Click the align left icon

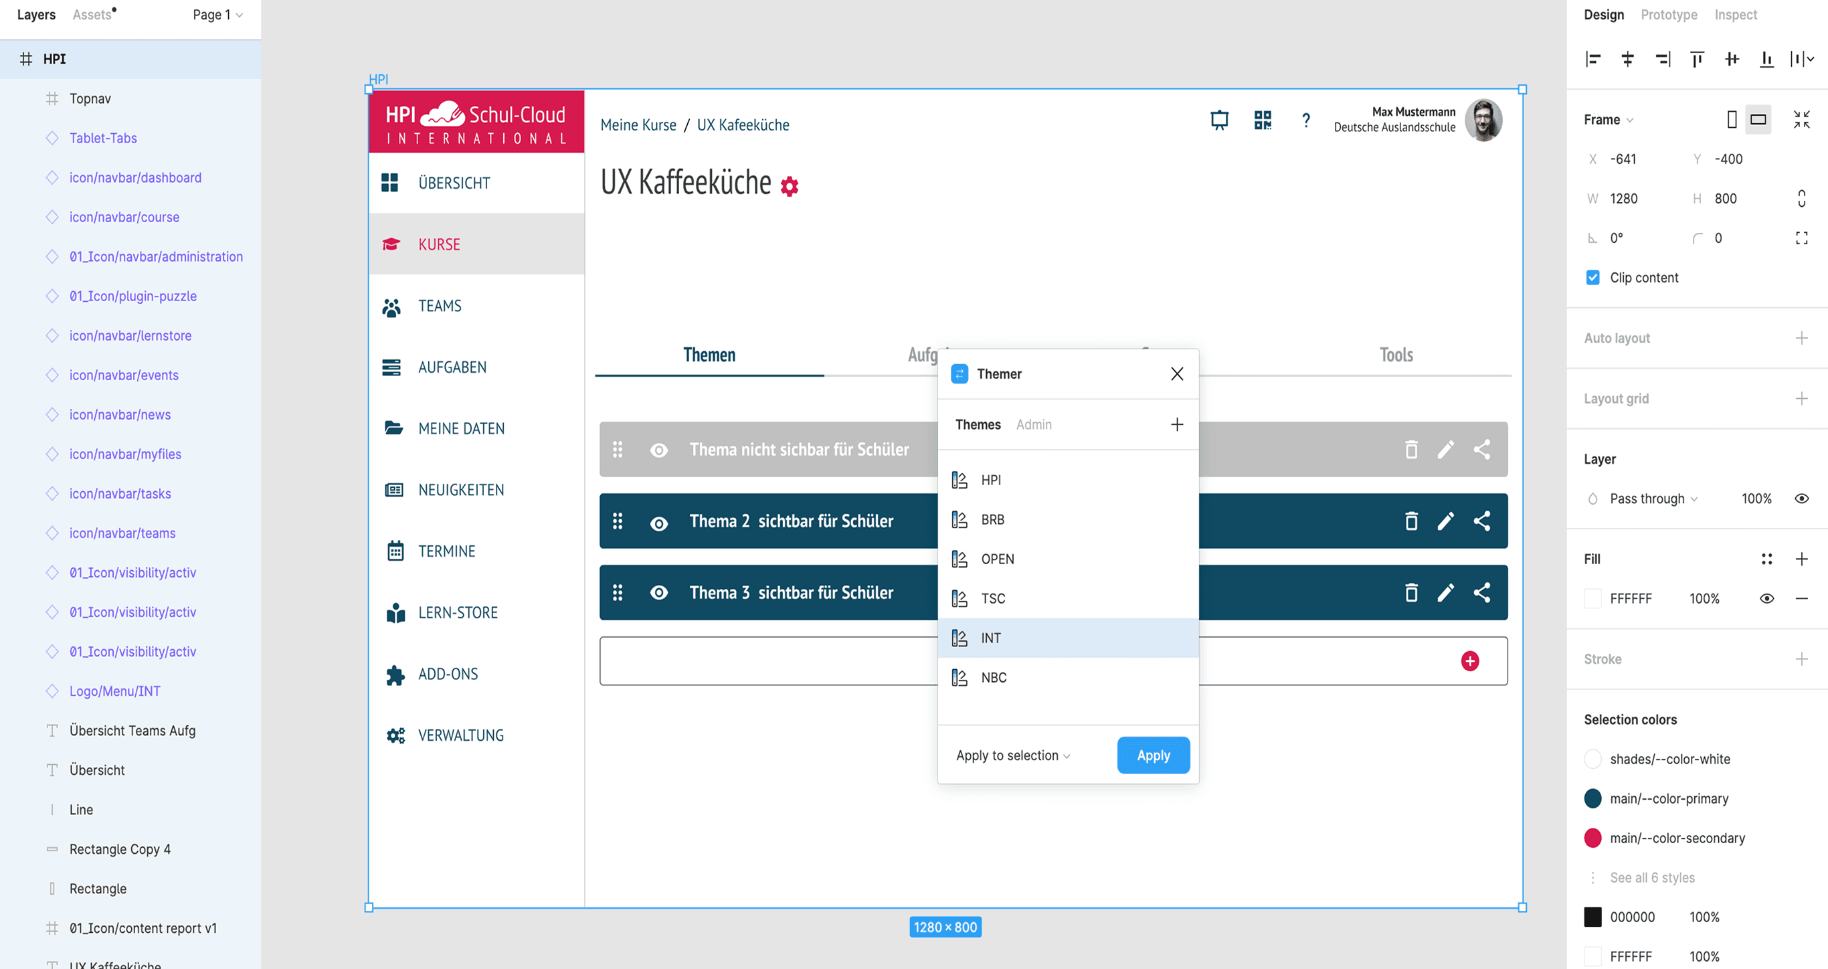[1593, 60]
